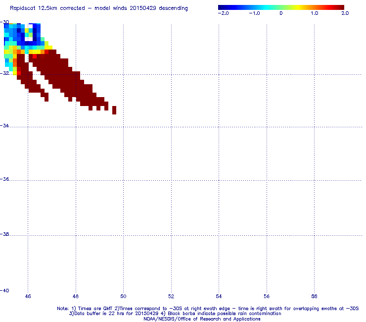Click latitude axis label '-32'
The image size is (366, 322).
tap(4, 73)
